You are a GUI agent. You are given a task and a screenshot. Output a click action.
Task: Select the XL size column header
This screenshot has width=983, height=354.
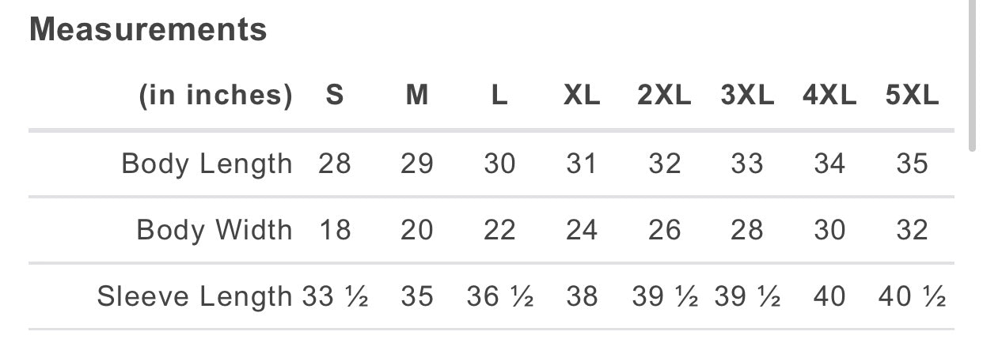pyautogui.click(x=582, y=96)
